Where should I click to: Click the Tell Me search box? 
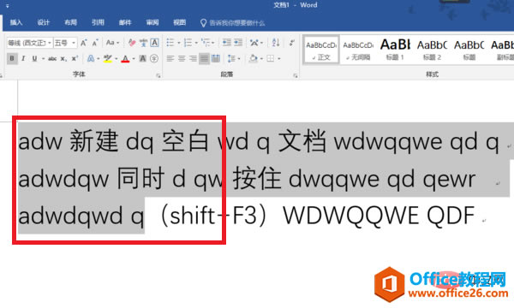tap(233, 23)
